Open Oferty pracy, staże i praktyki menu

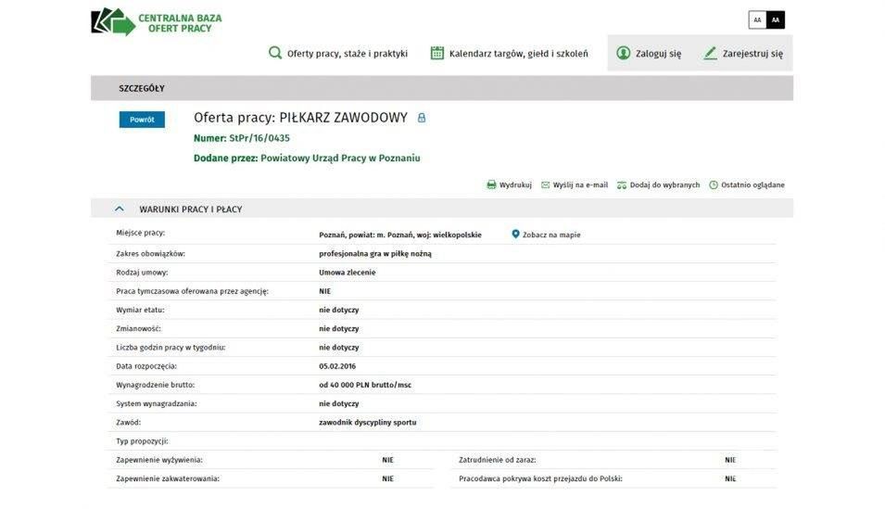coord(348,54)
